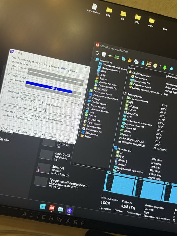Expand the Отображение tree node

[x=85, y=100]
